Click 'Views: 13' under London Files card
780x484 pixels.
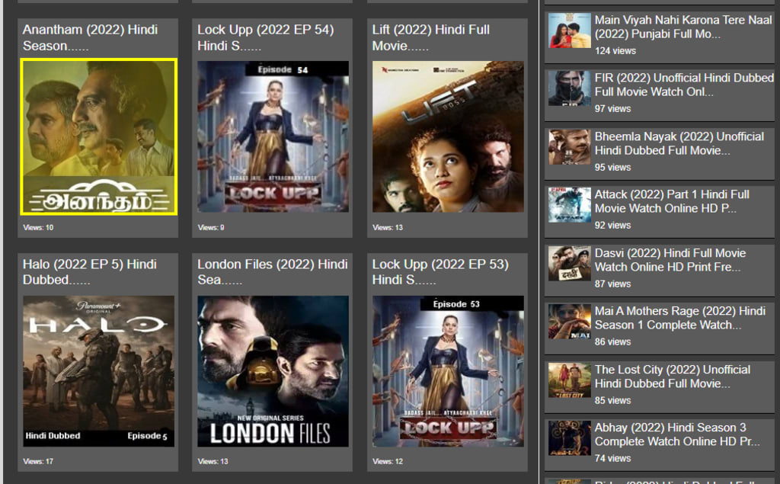point(213,462)
